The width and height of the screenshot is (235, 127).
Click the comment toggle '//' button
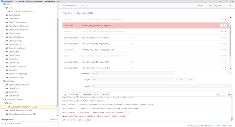pos(229,73)
